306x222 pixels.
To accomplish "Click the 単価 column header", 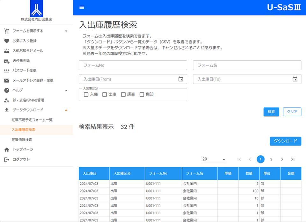I will pos(228,173).
